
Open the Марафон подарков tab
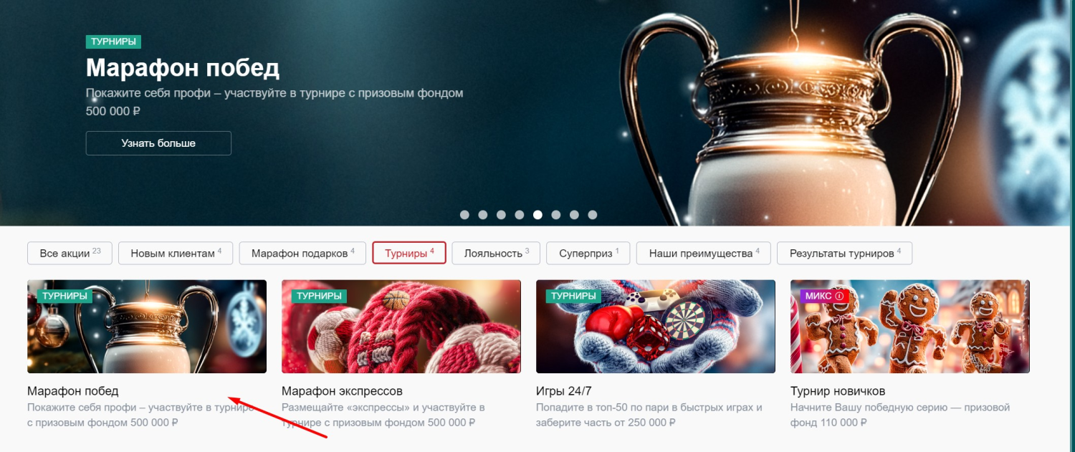[303, 253]
